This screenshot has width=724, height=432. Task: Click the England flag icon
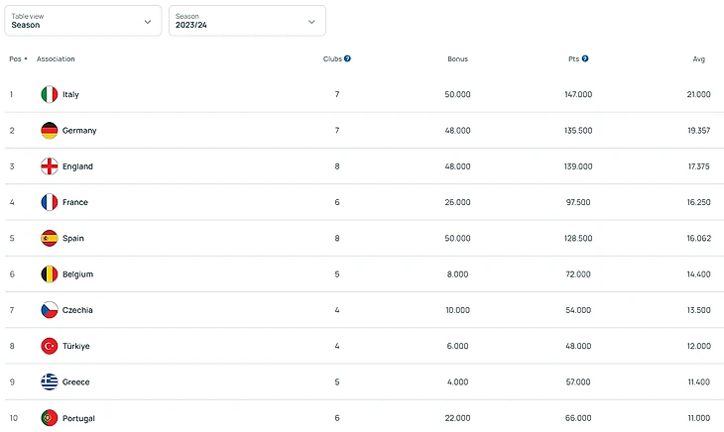coord(50,166)
